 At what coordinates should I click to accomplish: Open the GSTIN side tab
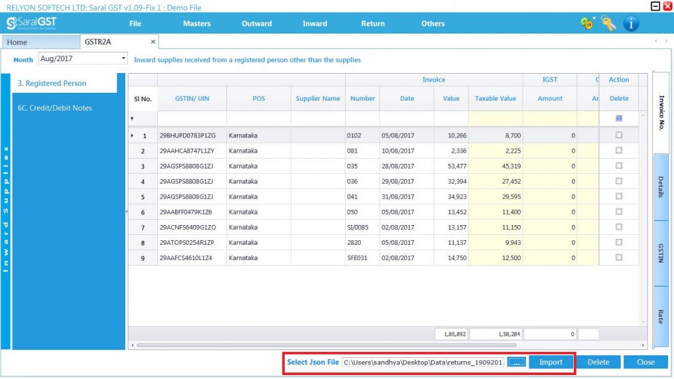point(661,253)
